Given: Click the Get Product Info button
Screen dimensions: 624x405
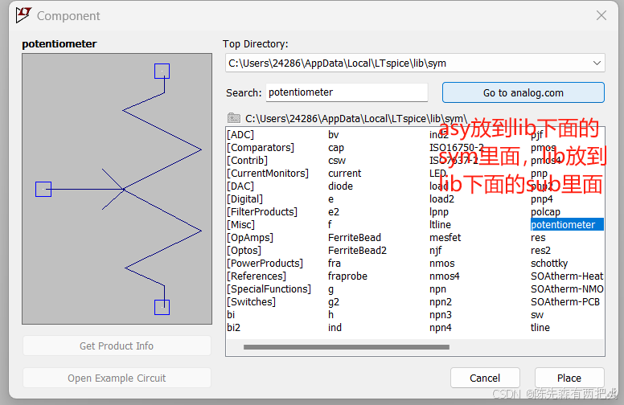Looking at the screenshot, I should [117, 346].
